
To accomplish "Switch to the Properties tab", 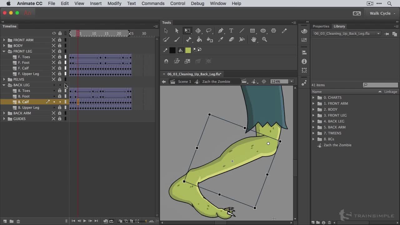I will click(x=321, y=26).
